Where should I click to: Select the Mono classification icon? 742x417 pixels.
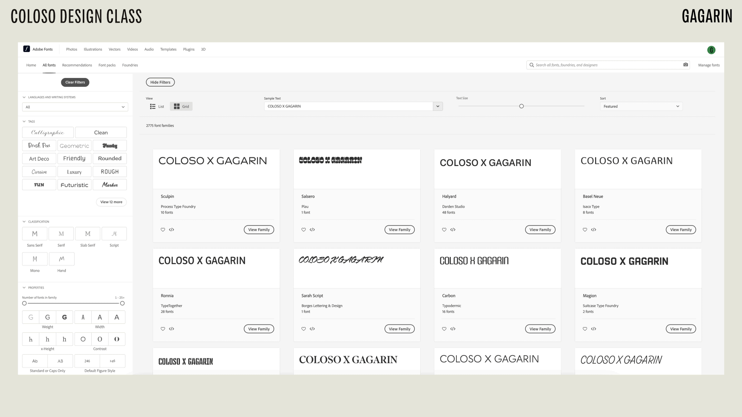[x=35, y=259]
